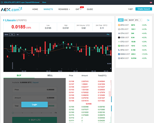Viewport: 154px width, 123px height.
Task: Select the USDT market tab
Action: tap(121, 20)
